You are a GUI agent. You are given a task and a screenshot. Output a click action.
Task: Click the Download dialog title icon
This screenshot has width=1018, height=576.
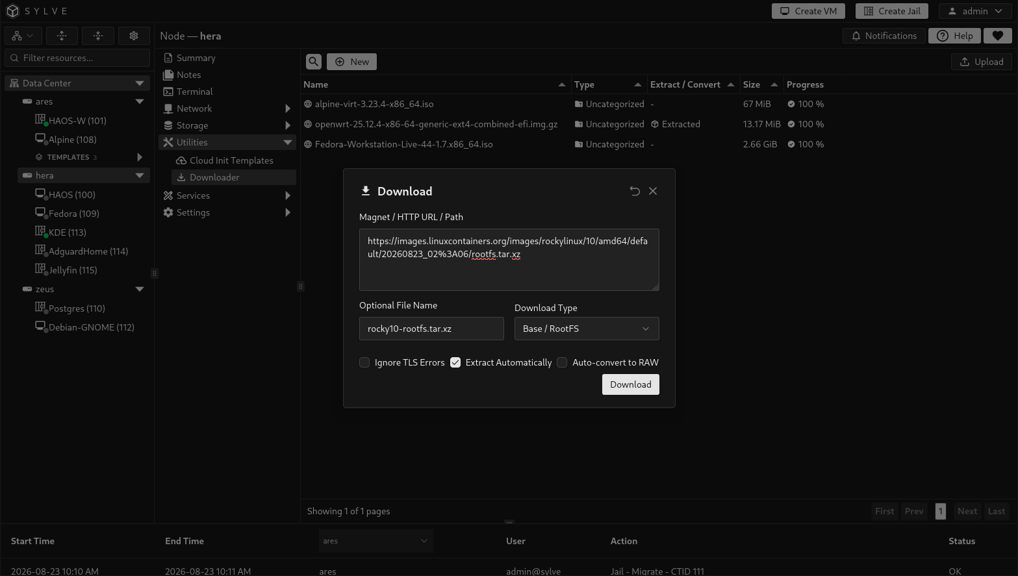click(x=366, y=191)
